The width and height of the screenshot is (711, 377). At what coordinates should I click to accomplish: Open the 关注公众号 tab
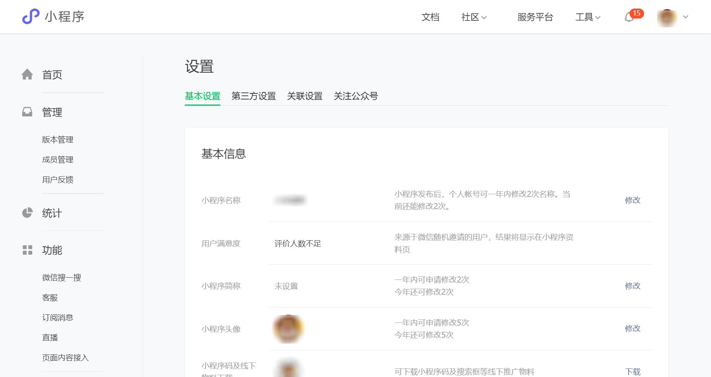[x=356, y=96]
